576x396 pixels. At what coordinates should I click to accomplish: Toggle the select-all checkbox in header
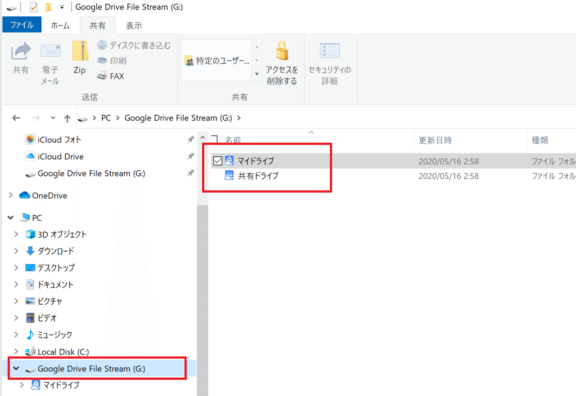pyautogui.click(x=215, y=138)
